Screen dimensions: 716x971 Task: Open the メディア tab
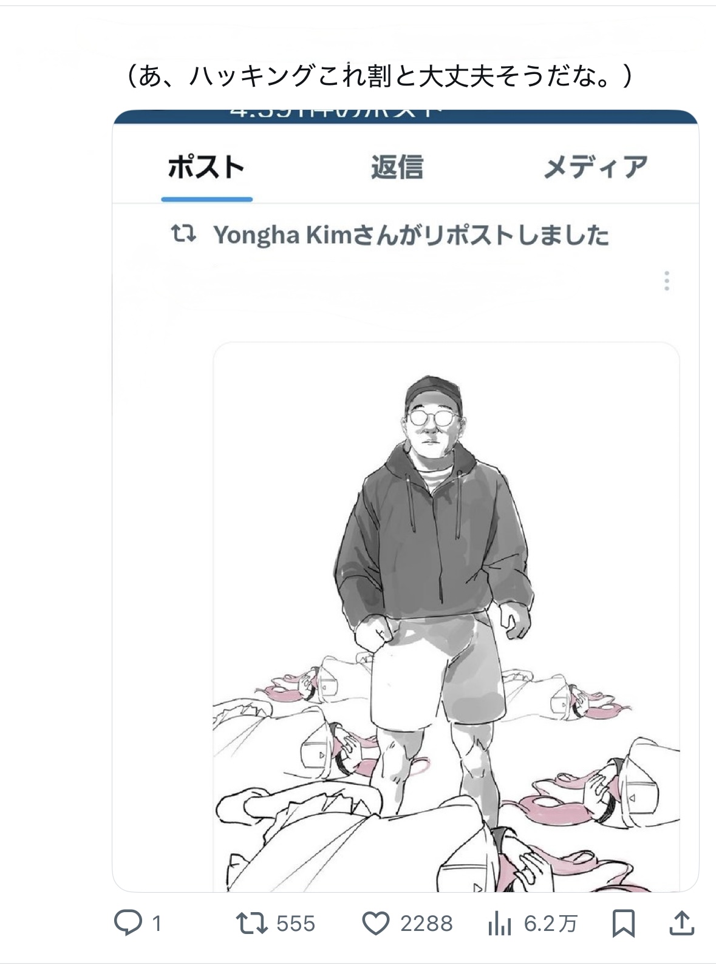tap(595, 167)
